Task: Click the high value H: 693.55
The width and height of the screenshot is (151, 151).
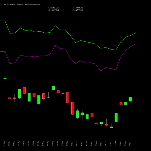Action: (x=78, y=8)
